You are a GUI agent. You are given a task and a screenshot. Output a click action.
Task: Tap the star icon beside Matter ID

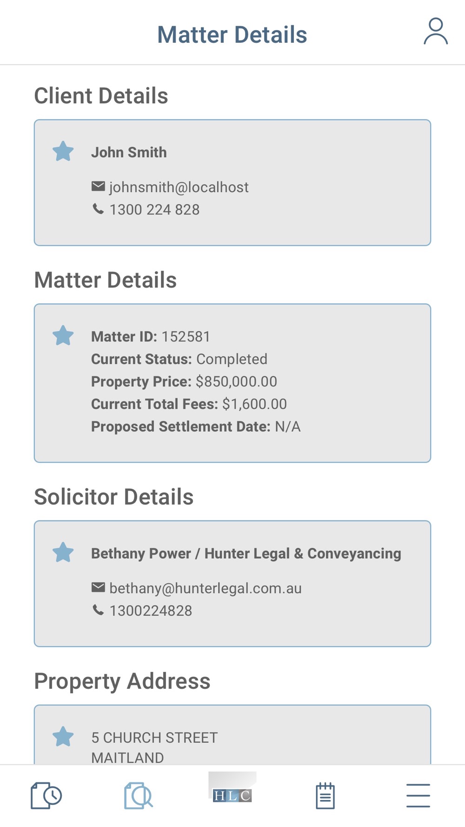click(63, 335)
